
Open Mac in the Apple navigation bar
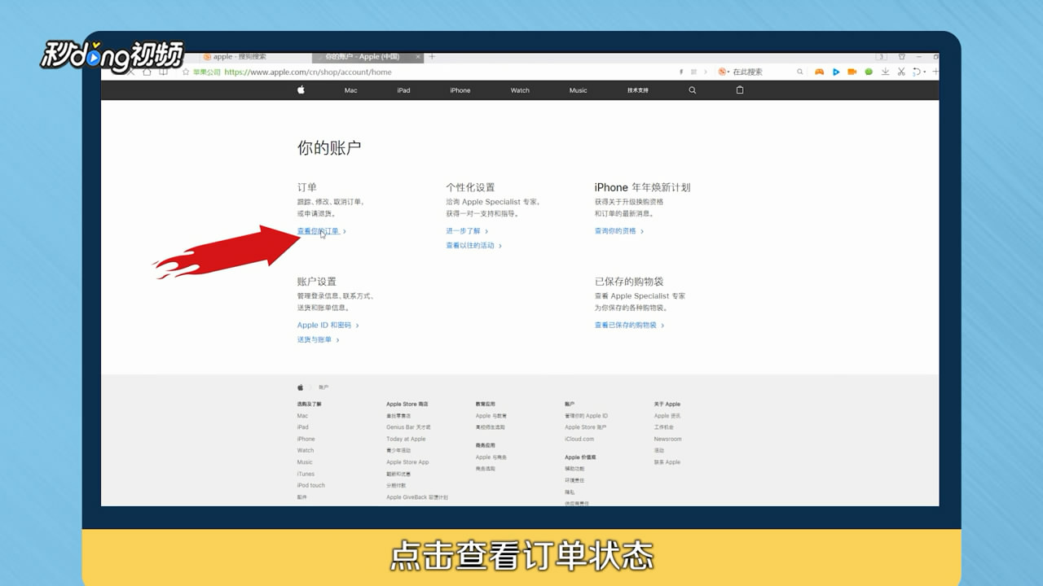351,90
